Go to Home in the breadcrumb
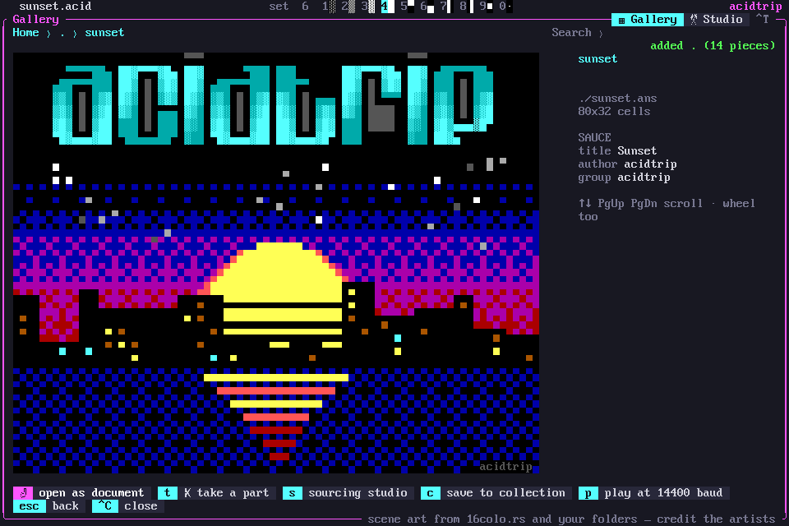Screen dimensions: 789x526 (25, 33)
